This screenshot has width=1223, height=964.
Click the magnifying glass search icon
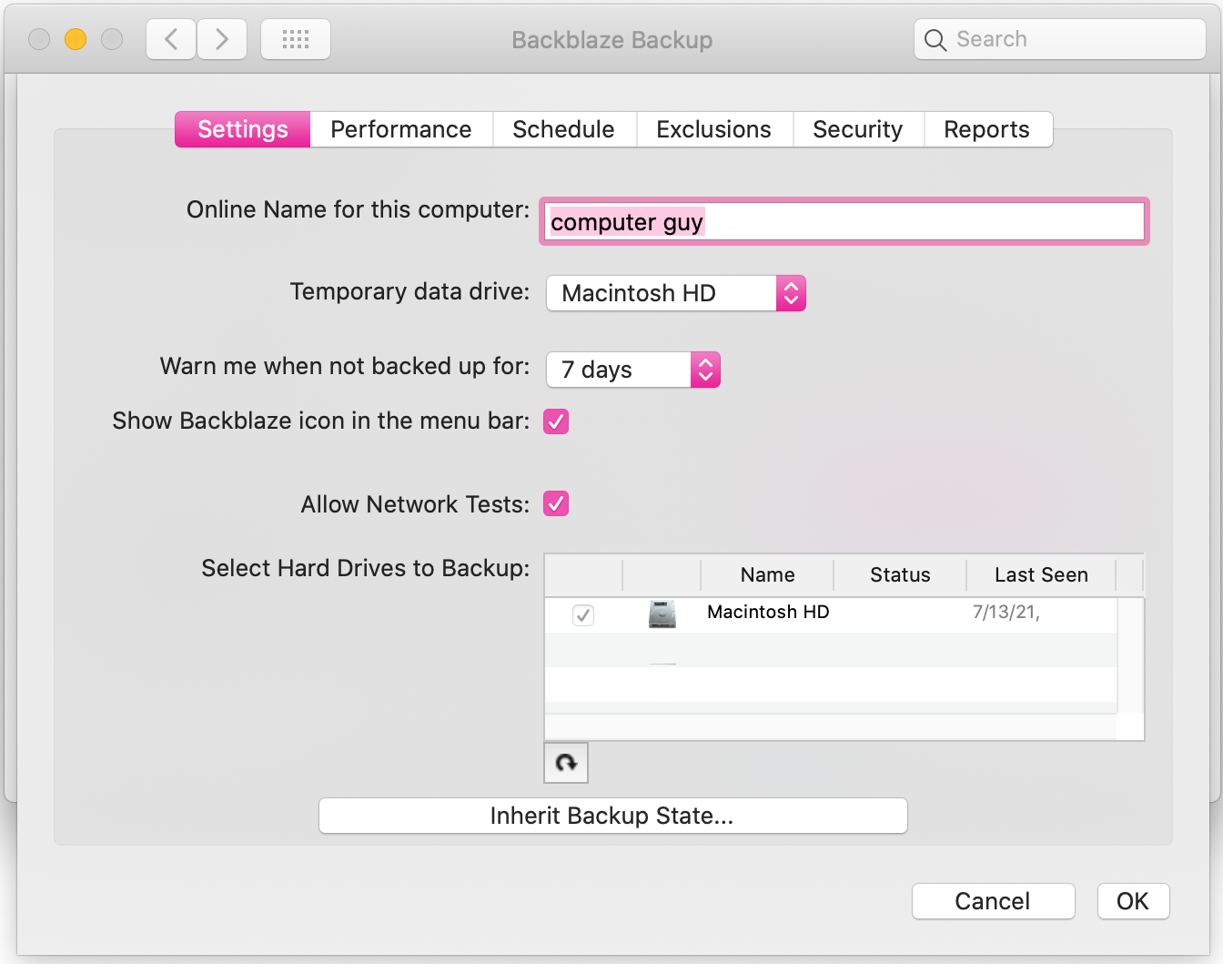coord(935,40)
